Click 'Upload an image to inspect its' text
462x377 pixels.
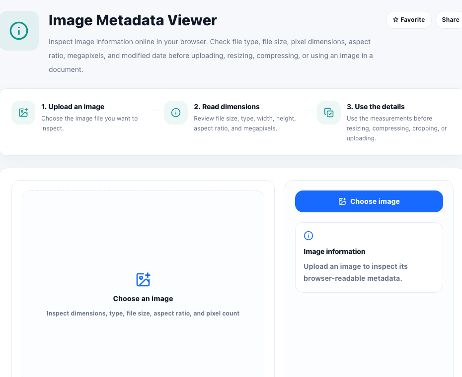click(356, 266)
